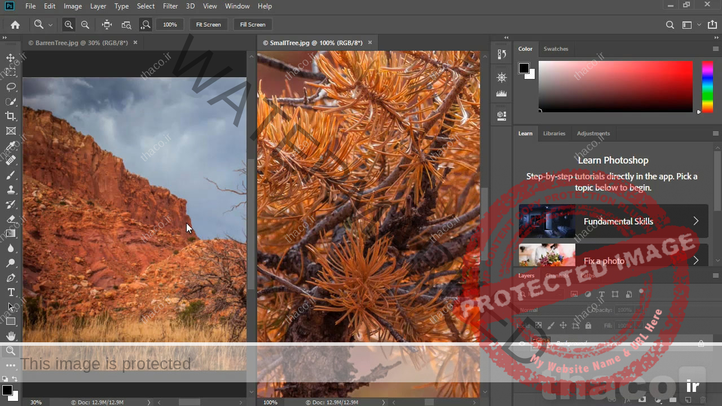Select the Horizontal Type tool
Viewport: 722px width, 406px height.
[x=11, y=292]
